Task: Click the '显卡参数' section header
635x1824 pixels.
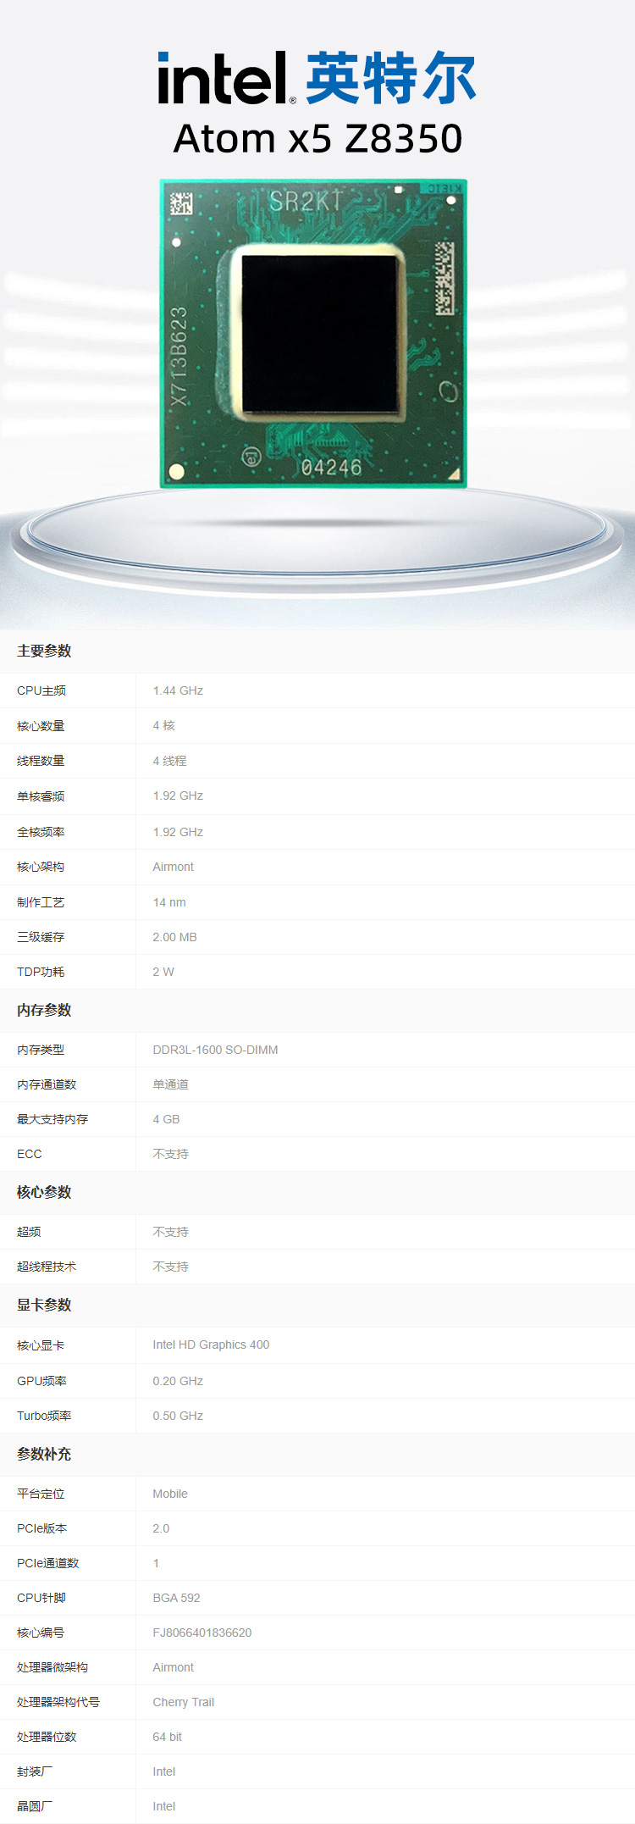Action: [x=44, y=1305]
